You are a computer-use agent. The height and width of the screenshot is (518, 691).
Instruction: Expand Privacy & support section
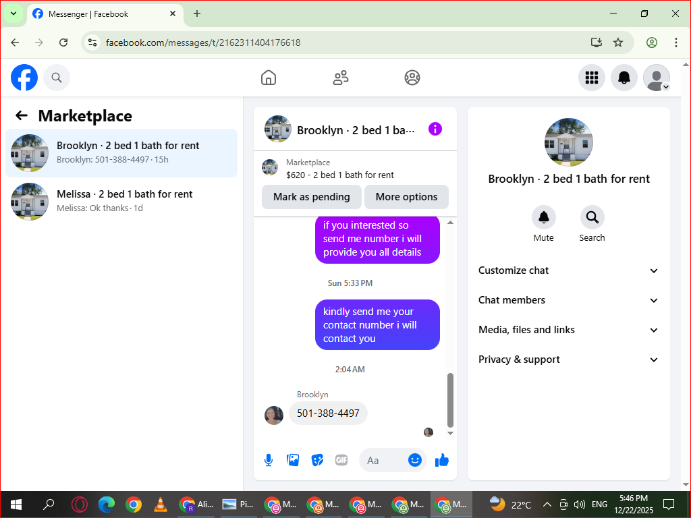(568, 359)
